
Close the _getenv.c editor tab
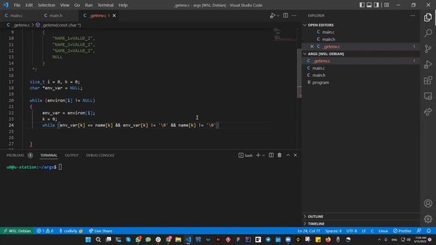[114, 16]
